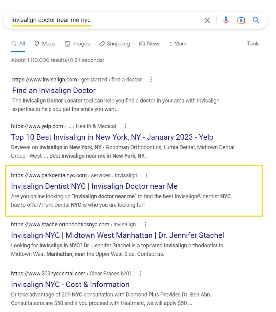Click the magnifying glass search button

(x=256, y=20)
